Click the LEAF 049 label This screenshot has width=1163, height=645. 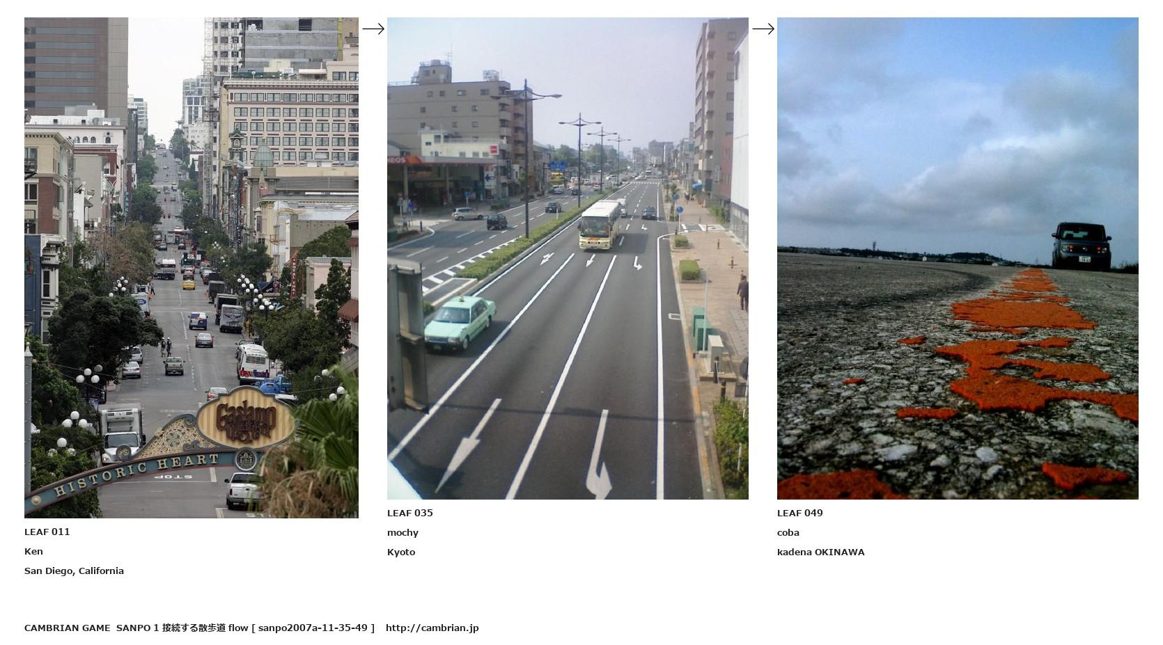(800, 513)
